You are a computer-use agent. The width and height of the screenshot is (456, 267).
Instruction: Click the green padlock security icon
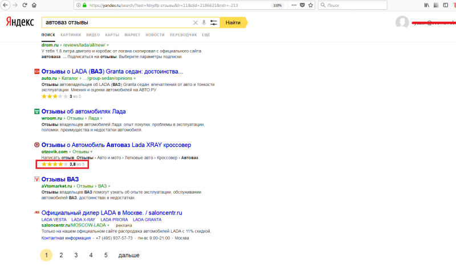click(x=84, y=5)
